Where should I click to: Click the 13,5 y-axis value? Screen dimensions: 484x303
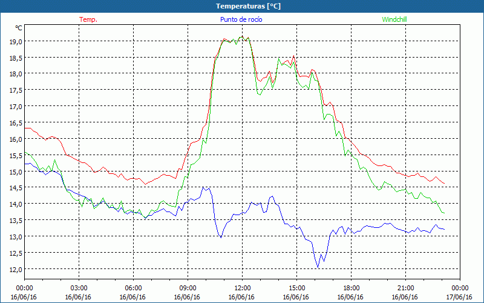[x=16, y=220]
